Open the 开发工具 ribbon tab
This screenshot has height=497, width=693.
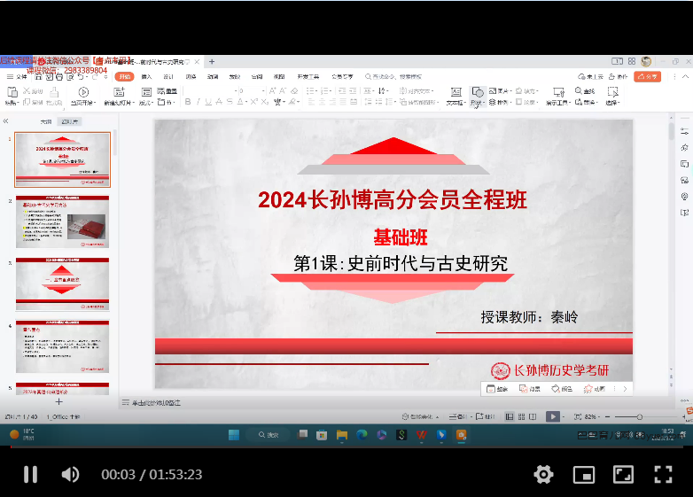[x=308, y=76]
